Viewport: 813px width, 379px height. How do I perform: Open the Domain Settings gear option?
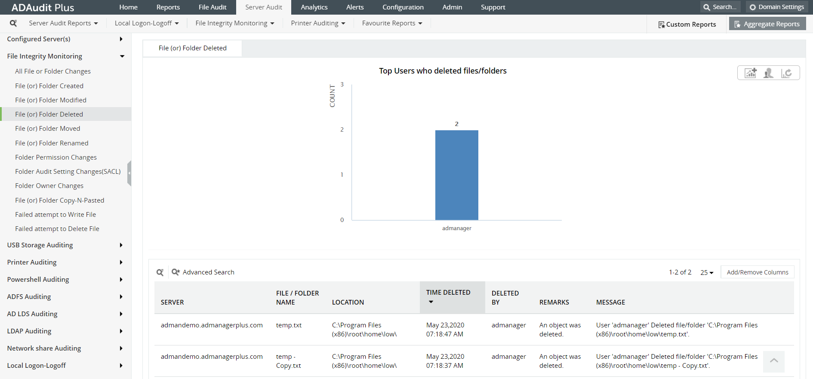pos(776,7)
